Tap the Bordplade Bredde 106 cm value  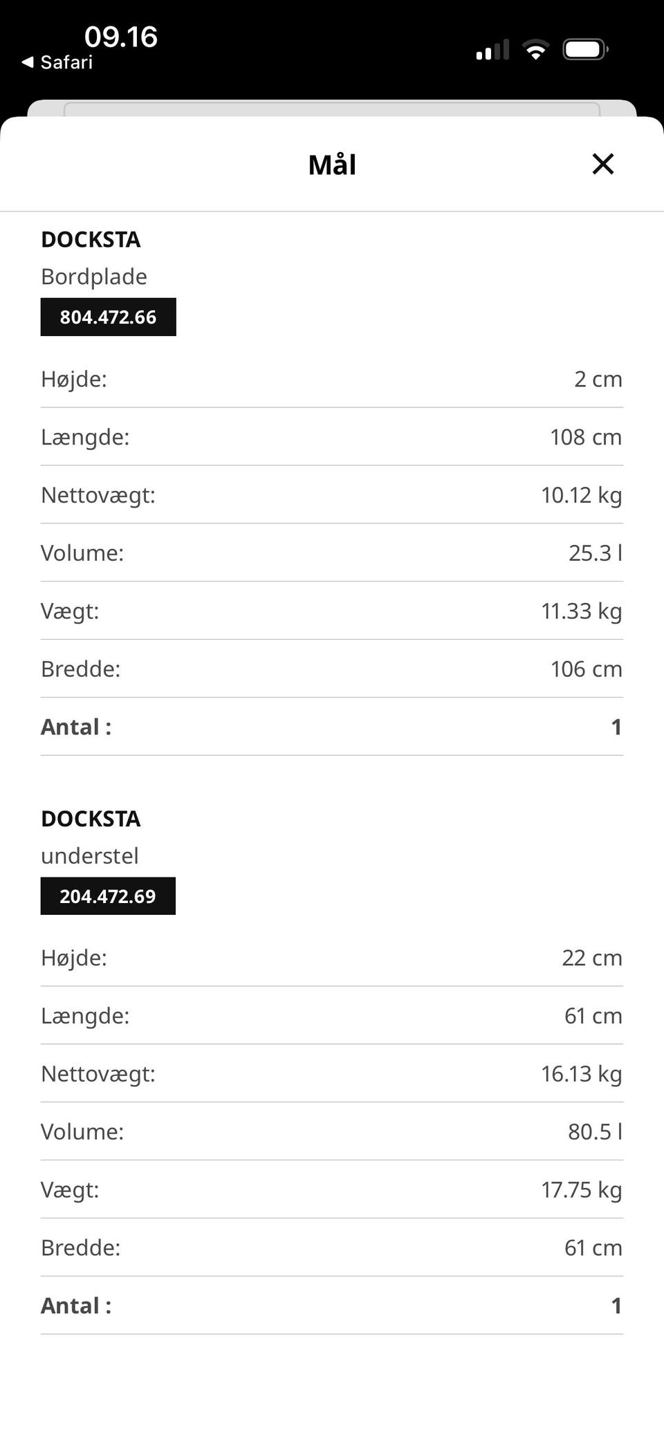coord(586,669)
